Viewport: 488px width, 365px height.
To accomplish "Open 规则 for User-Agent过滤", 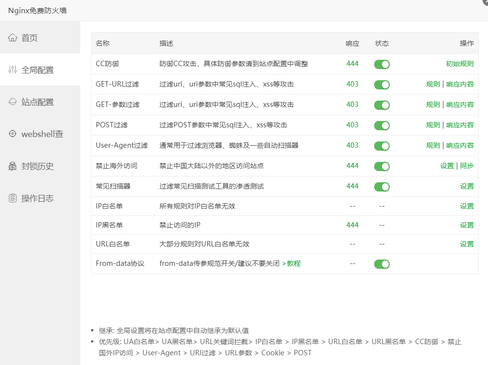I will 433,145.
